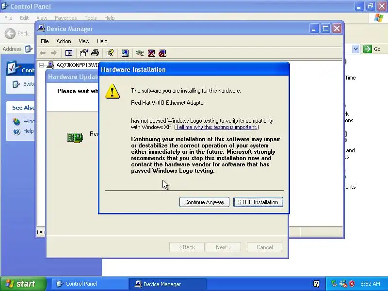The height and width of the screenshot is (291, 388).
Task: Click the Scan for hardware changes icon
Action: pos(125,53)
